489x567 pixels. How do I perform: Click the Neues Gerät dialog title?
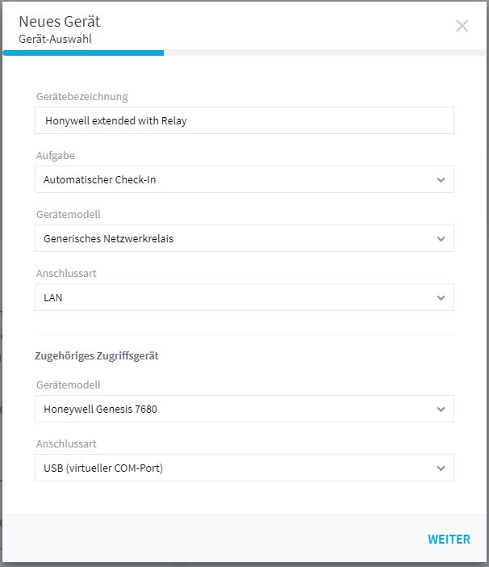60,21
